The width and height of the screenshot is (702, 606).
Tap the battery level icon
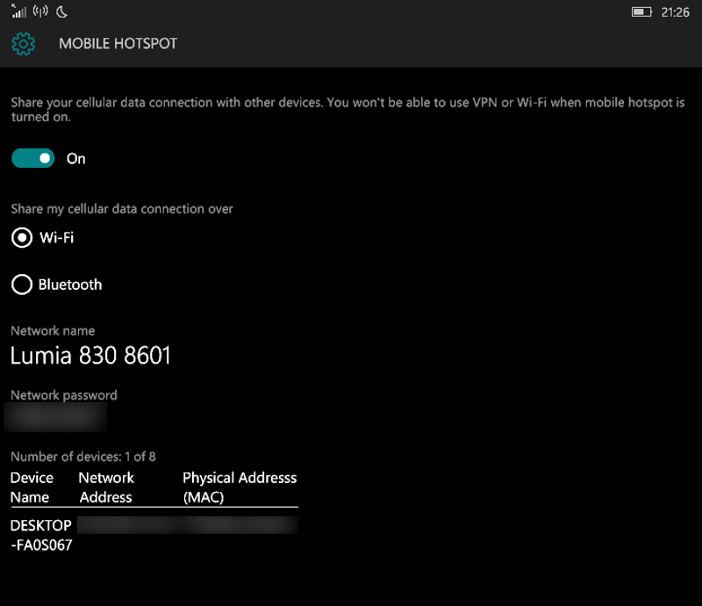click(x=641, y=11)
